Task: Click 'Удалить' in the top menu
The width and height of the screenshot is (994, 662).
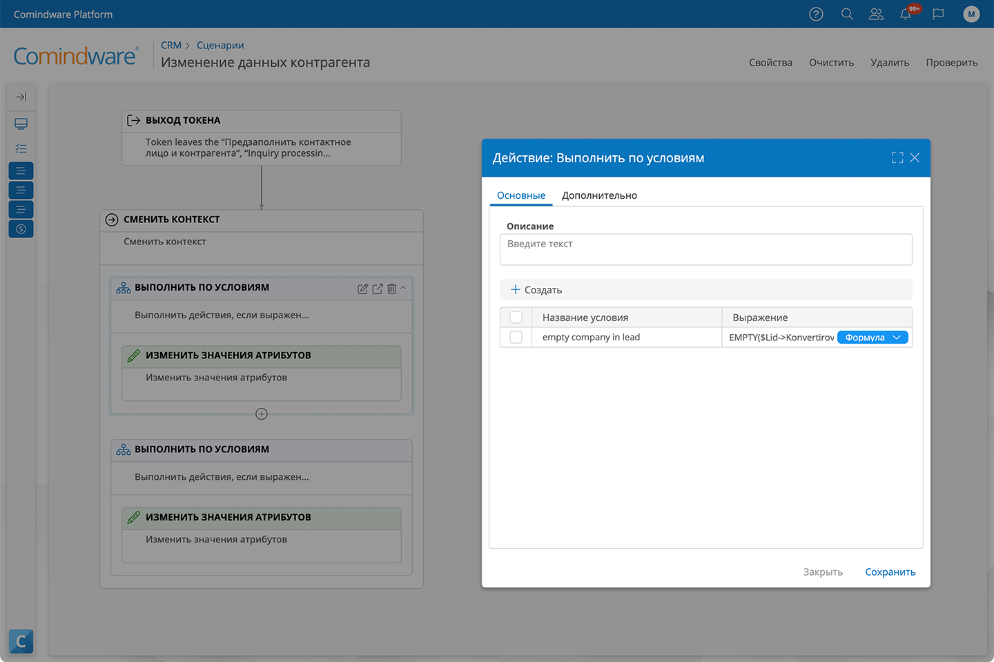Action: tap(890, 63)
